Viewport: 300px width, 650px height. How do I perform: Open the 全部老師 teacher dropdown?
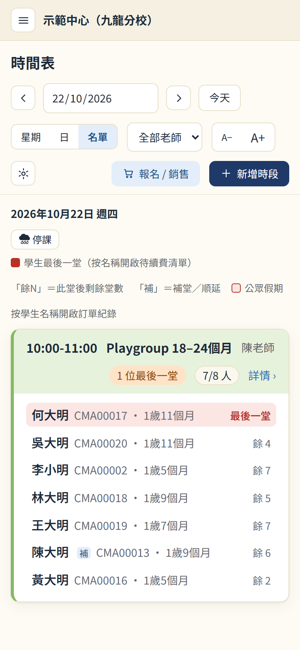pyautogui.click(x=165, y=137)
